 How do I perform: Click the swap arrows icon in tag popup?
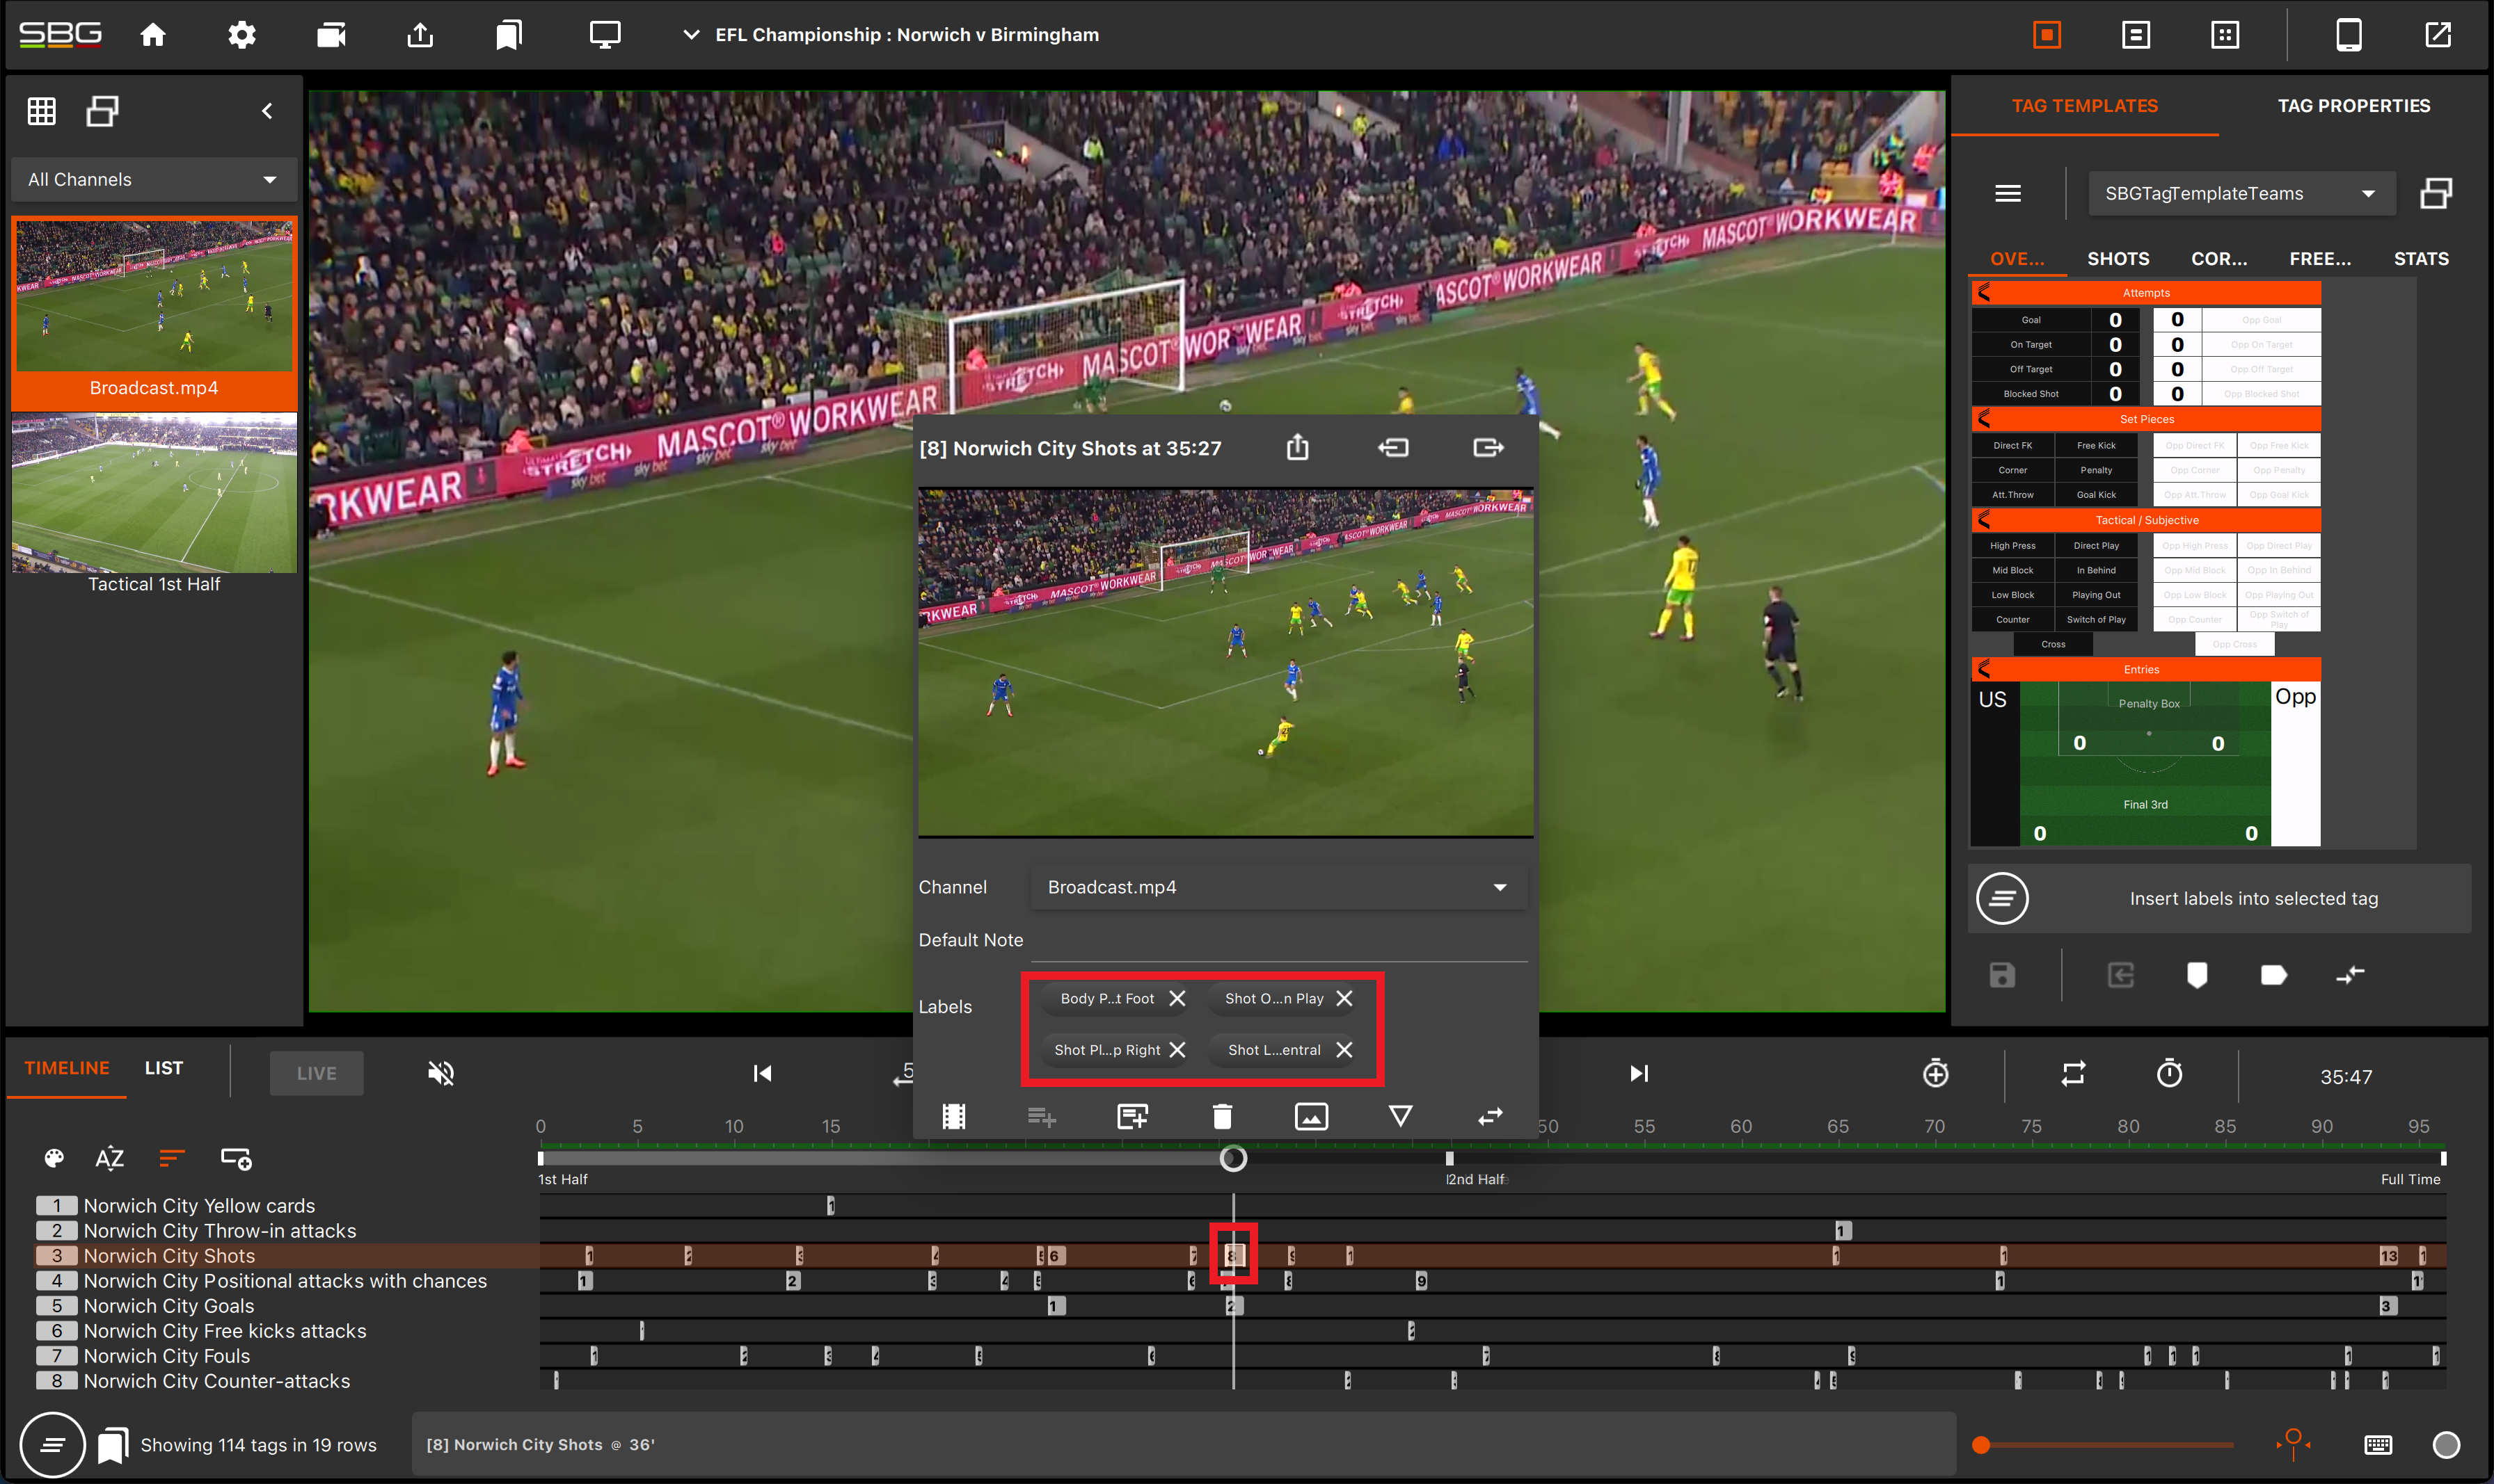coord(1490,1116)
